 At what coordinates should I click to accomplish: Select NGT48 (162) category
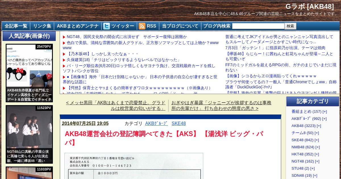point(303,161)
